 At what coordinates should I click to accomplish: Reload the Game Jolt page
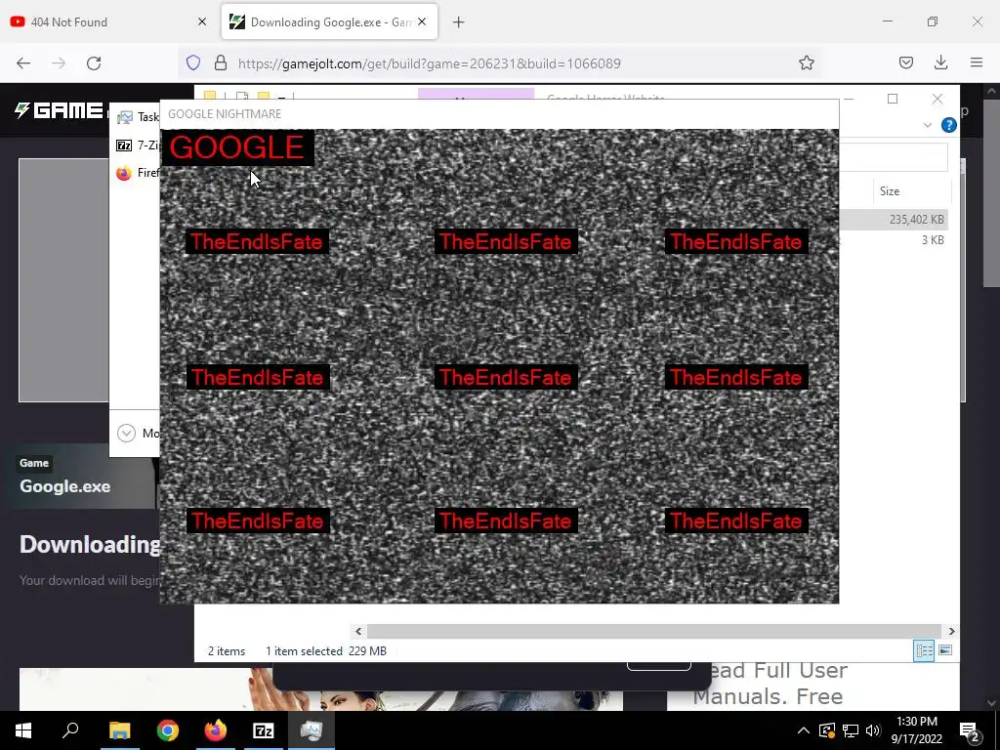94,63
